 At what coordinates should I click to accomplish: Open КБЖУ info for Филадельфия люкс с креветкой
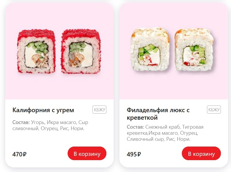click(214, 110)
